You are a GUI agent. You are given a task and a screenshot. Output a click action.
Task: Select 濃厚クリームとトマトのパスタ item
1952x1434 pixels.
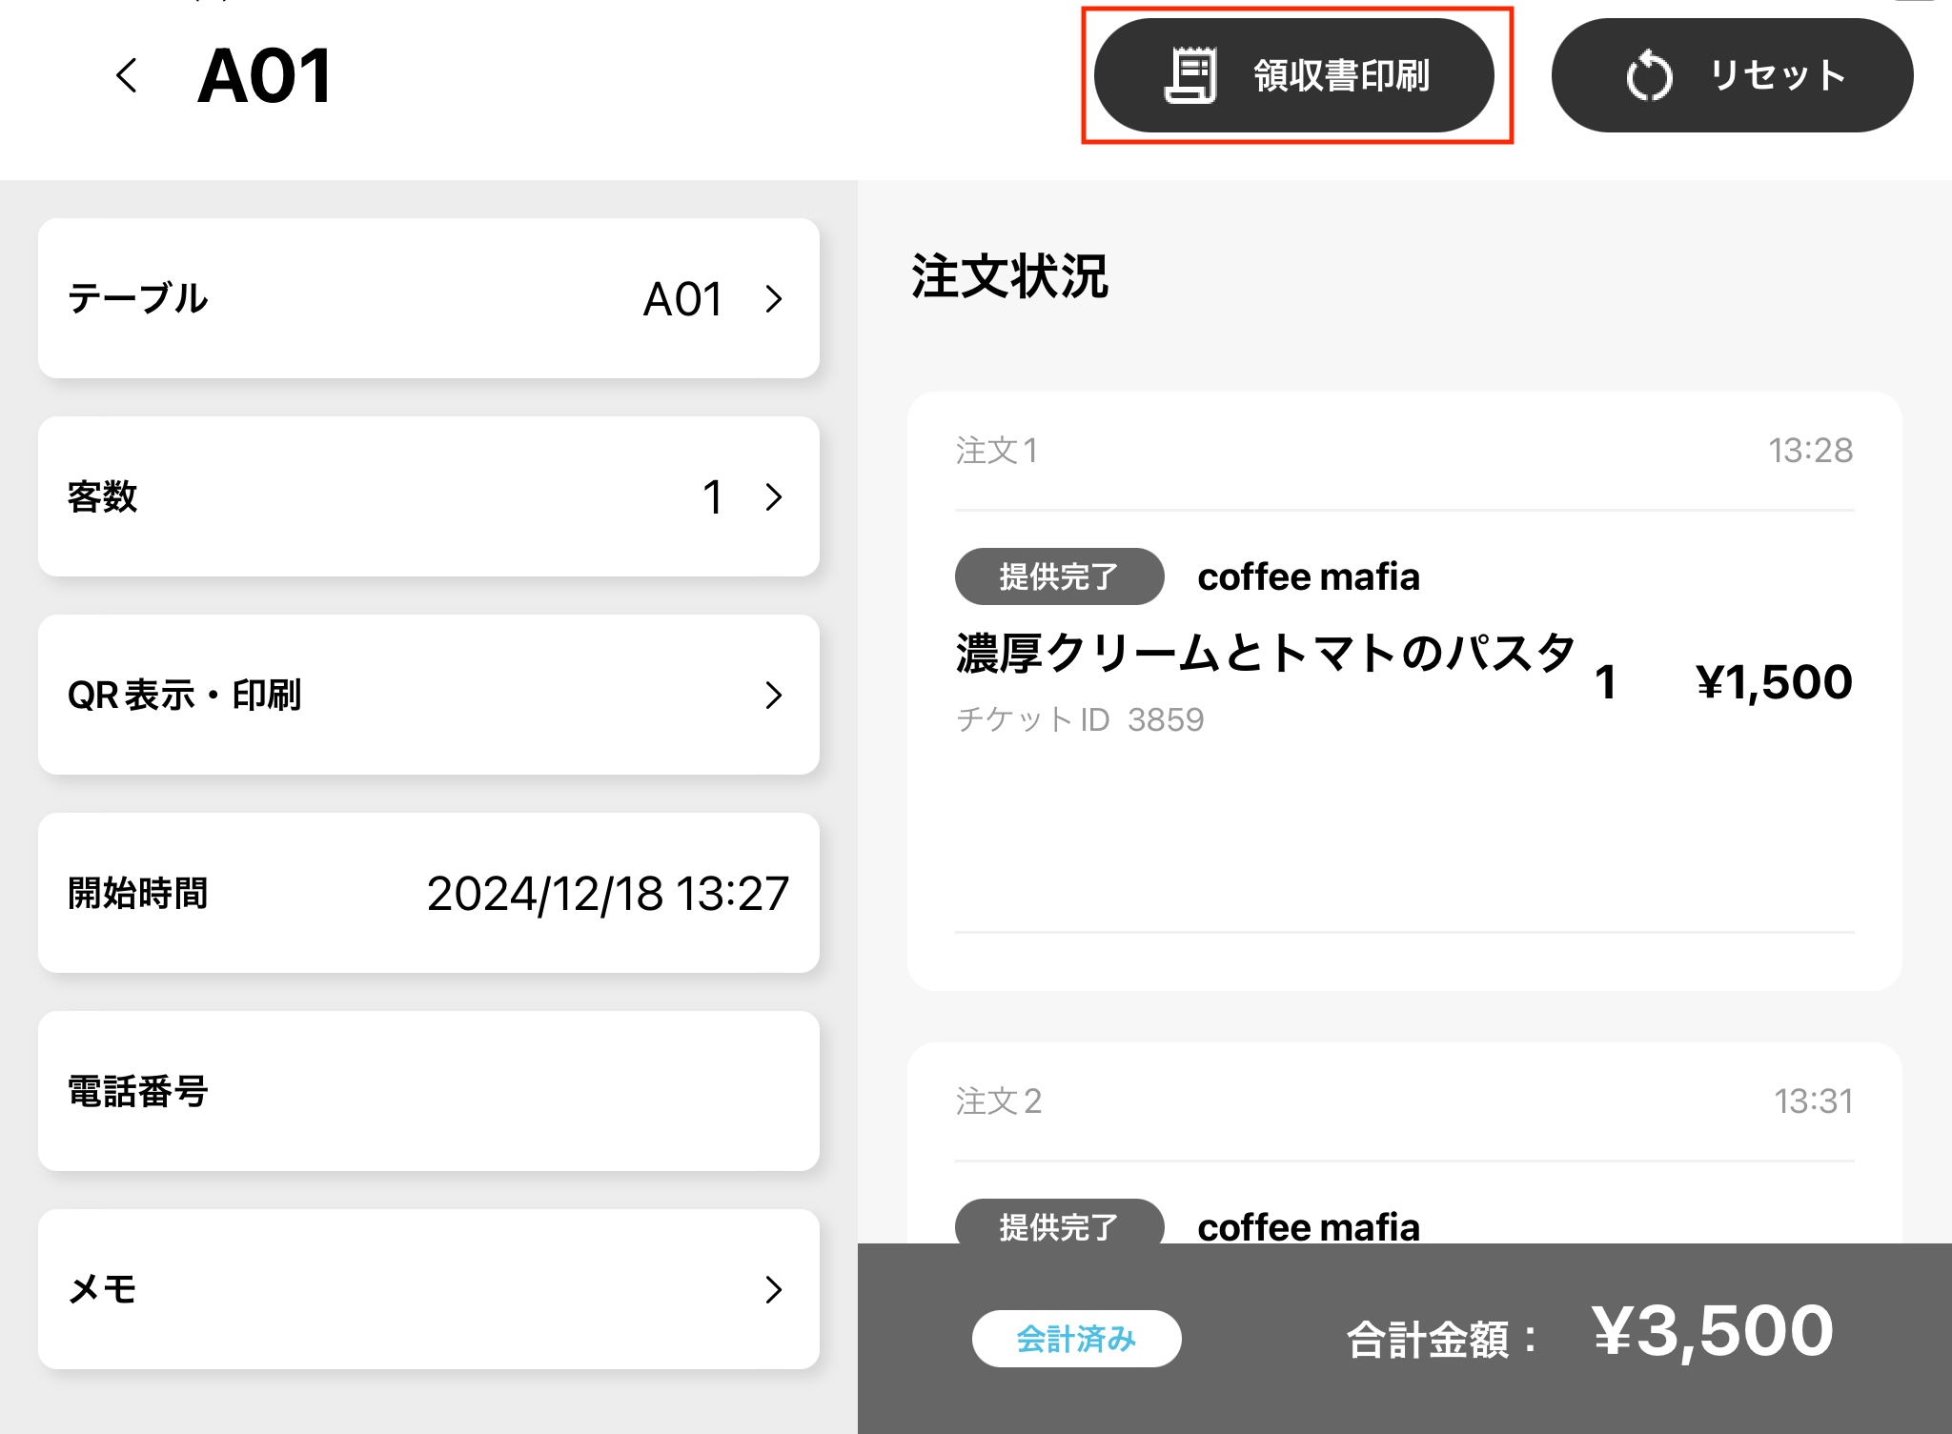pos(1265,654)
